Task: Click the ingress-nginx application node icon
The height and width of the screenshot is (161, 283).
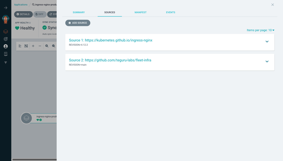Action: [x=26, y=118]
